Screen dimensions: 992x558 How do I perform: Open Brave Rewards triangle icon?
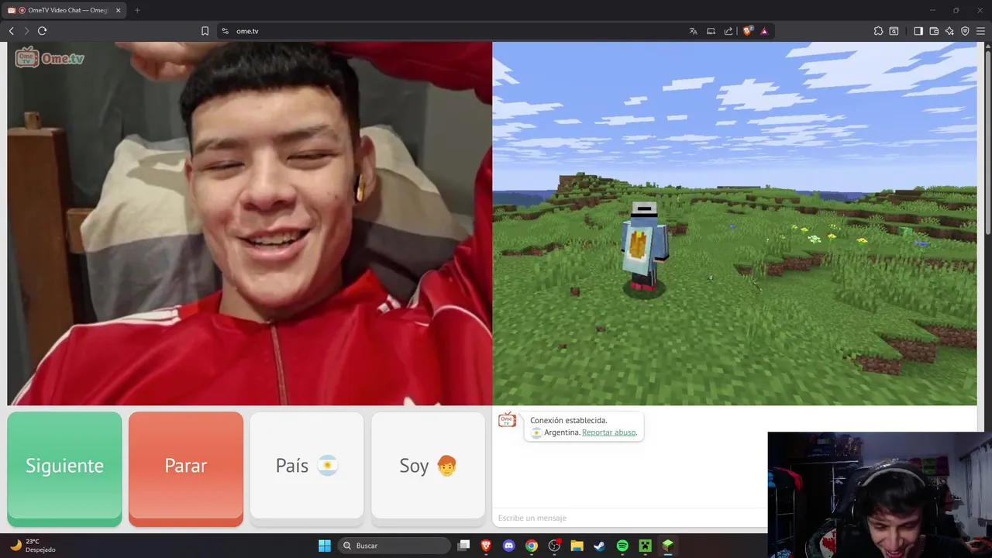(764, 31)
